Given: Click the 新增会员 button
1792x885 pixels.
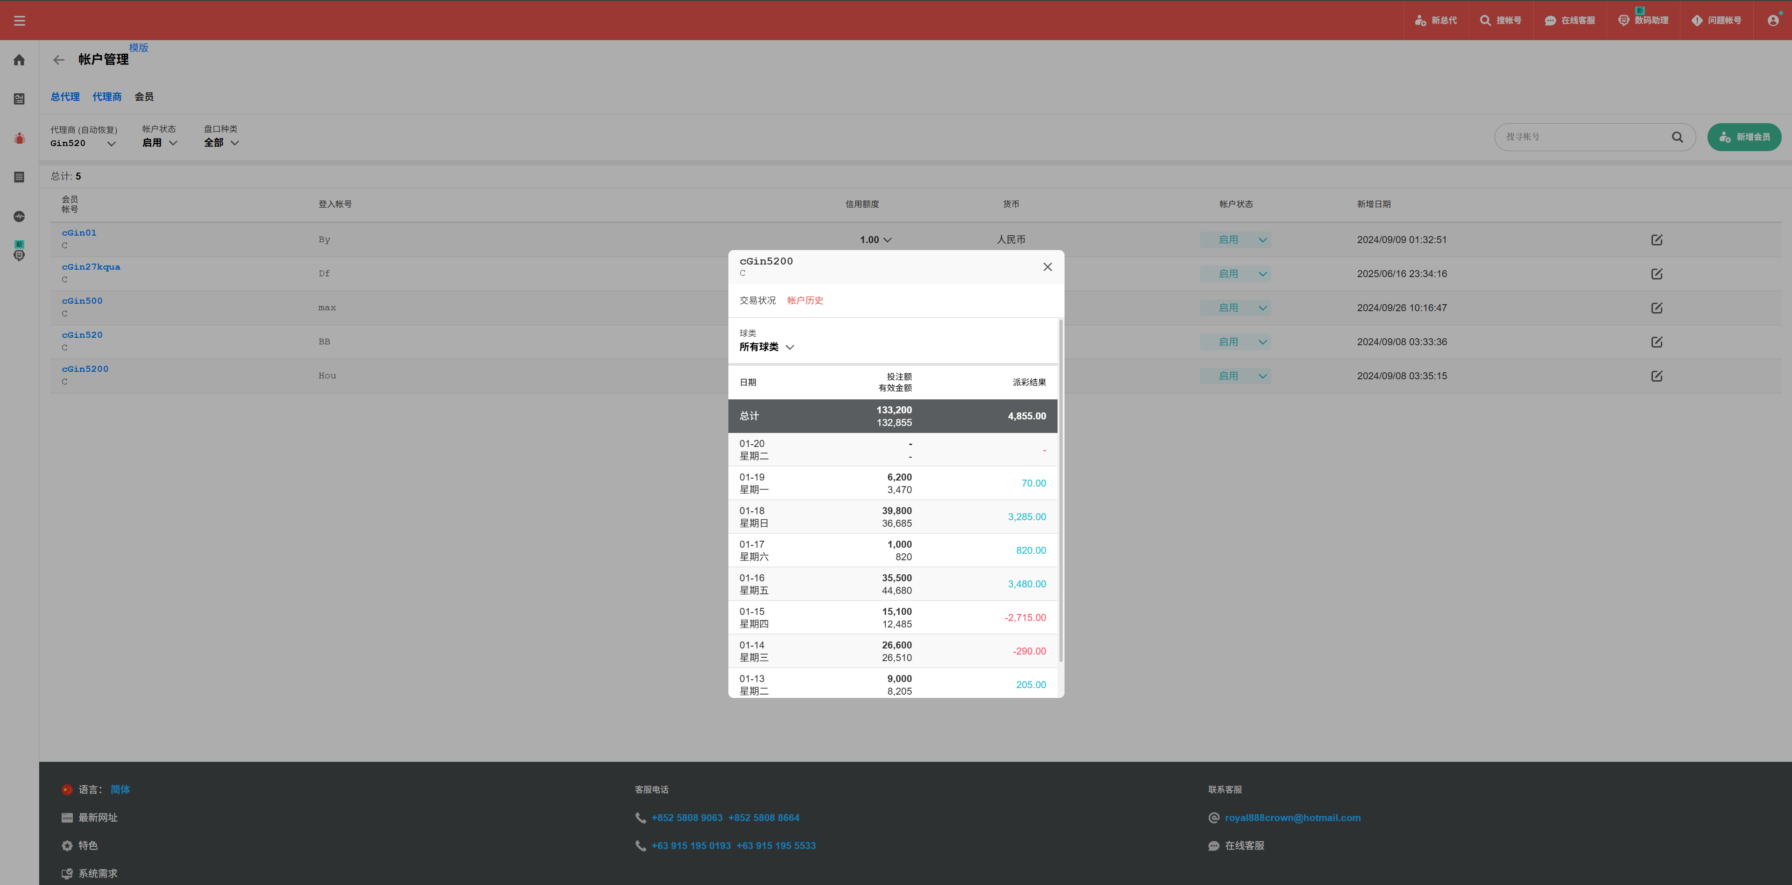Looking at the screenshot, I should [1743, 137].
